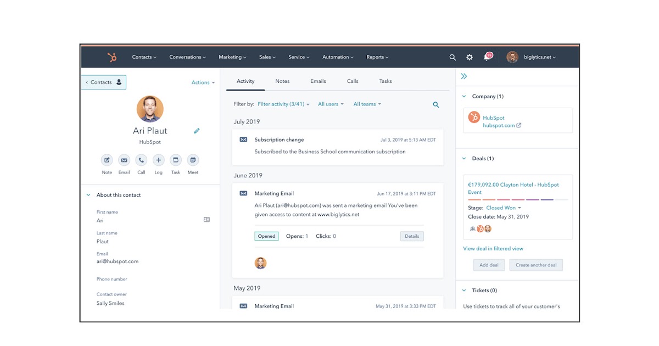
Task: Click Ari Plaut's profile photo
Action: click(150, 109)
